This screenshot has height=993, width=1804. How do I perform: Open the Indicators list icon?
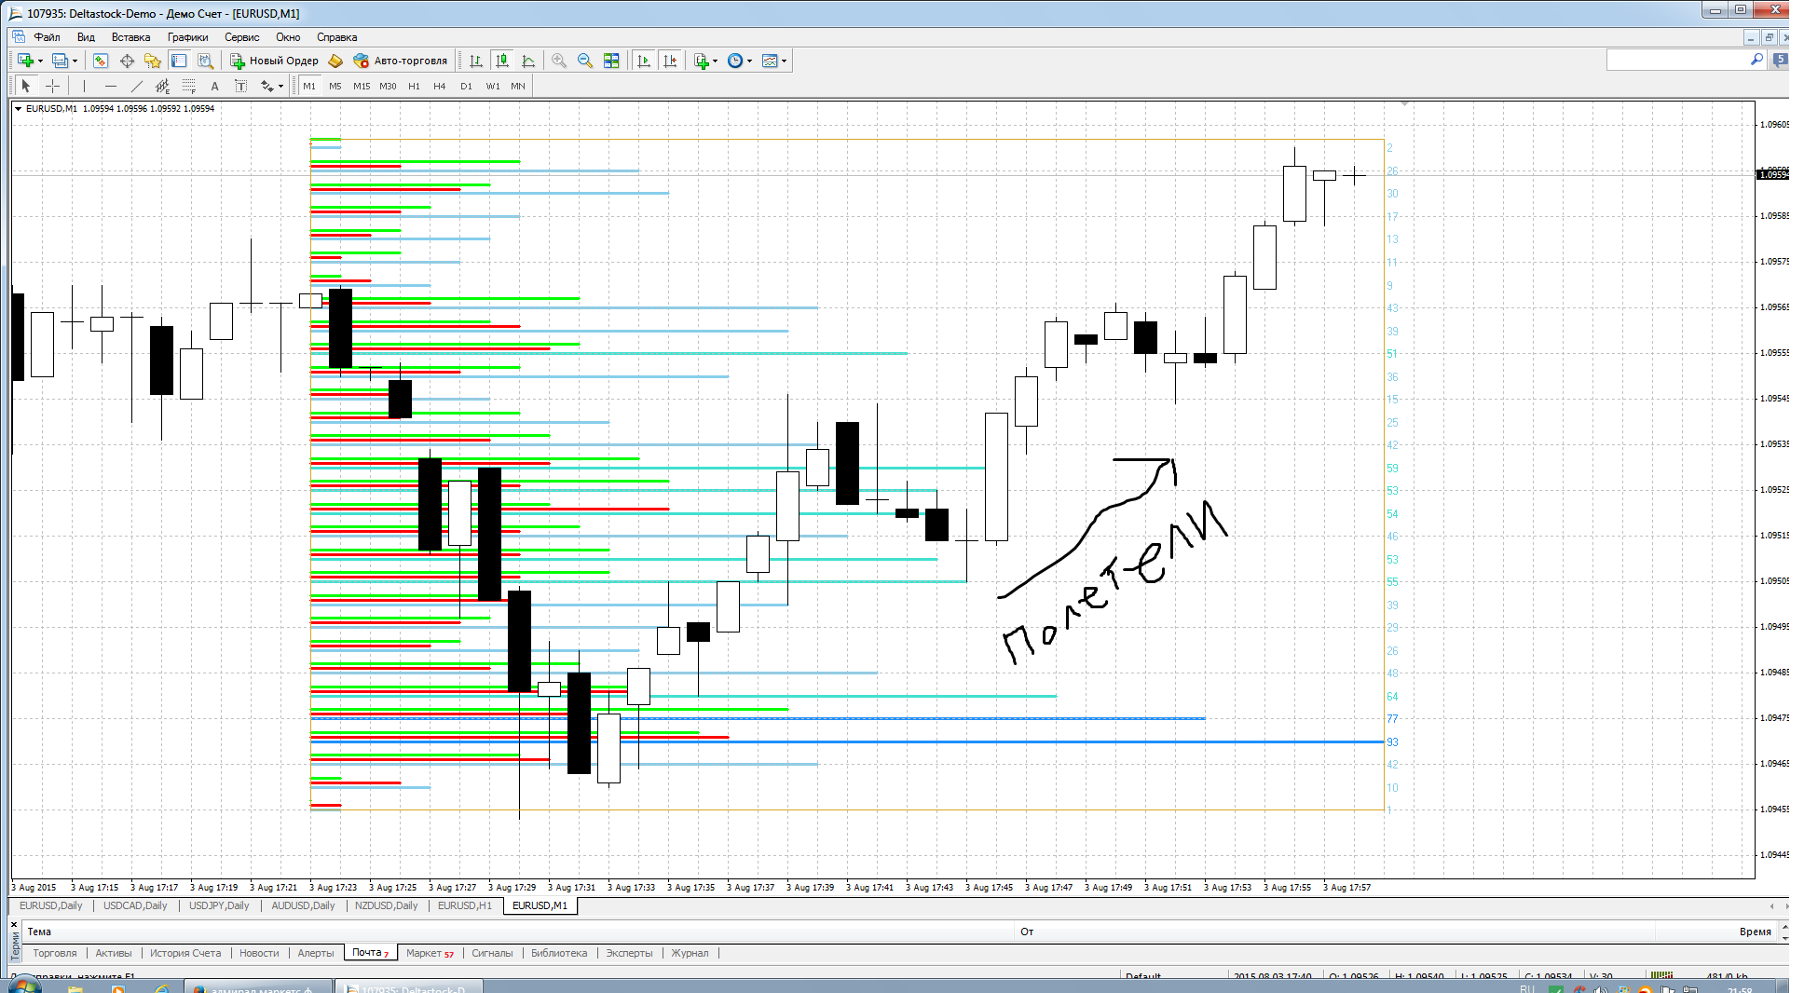702,61
